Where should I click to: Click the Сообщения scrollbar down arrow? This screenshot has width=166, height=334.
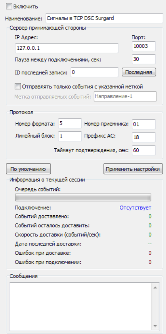tap(155, 326)
